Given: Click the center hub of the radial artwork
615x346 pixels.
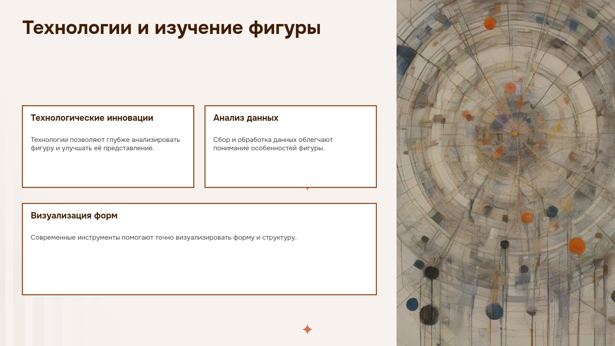Looking at the screenshot, I should point(515,133).
